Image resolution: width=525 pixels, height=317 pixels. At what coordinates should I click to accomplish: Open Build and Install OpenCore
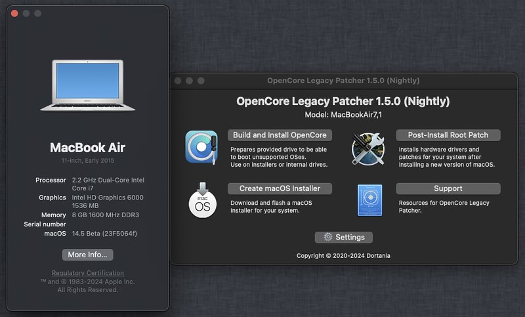(x=280, y=135)
